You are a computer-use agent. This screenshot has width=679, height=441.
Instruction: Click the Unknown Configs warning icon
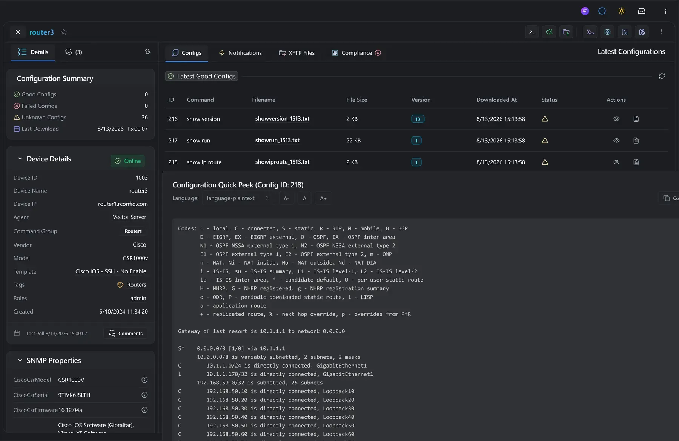[17, 117]
